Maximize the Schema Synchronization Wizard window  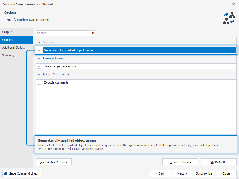pos(222,4)
